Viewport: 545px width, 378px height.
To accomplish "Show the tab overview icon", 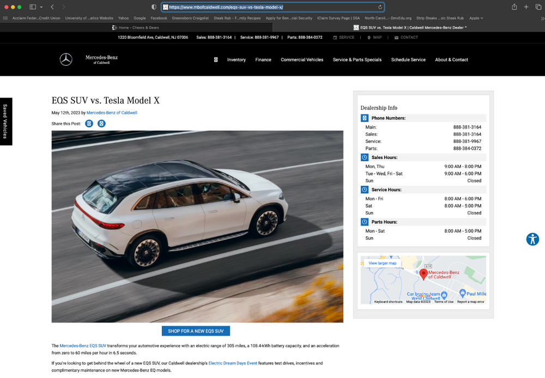I will click(538, 7).
